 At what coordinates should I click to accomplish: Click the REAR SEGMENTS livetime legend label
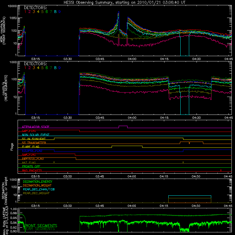pos(39,229)
